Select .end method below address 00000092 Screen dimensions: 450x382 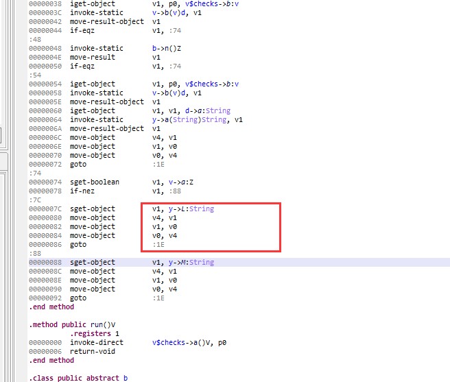click(x=51, y=307)
